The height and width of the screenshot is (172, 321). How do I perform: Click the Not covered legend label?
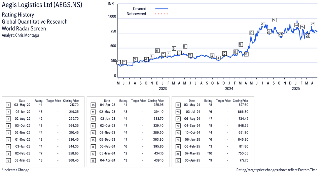click(136, 14)
